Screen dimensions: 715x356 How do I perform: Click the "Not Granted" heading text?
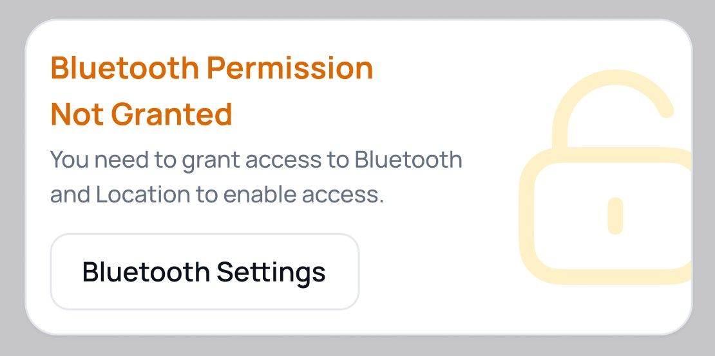tap(141, 114)
